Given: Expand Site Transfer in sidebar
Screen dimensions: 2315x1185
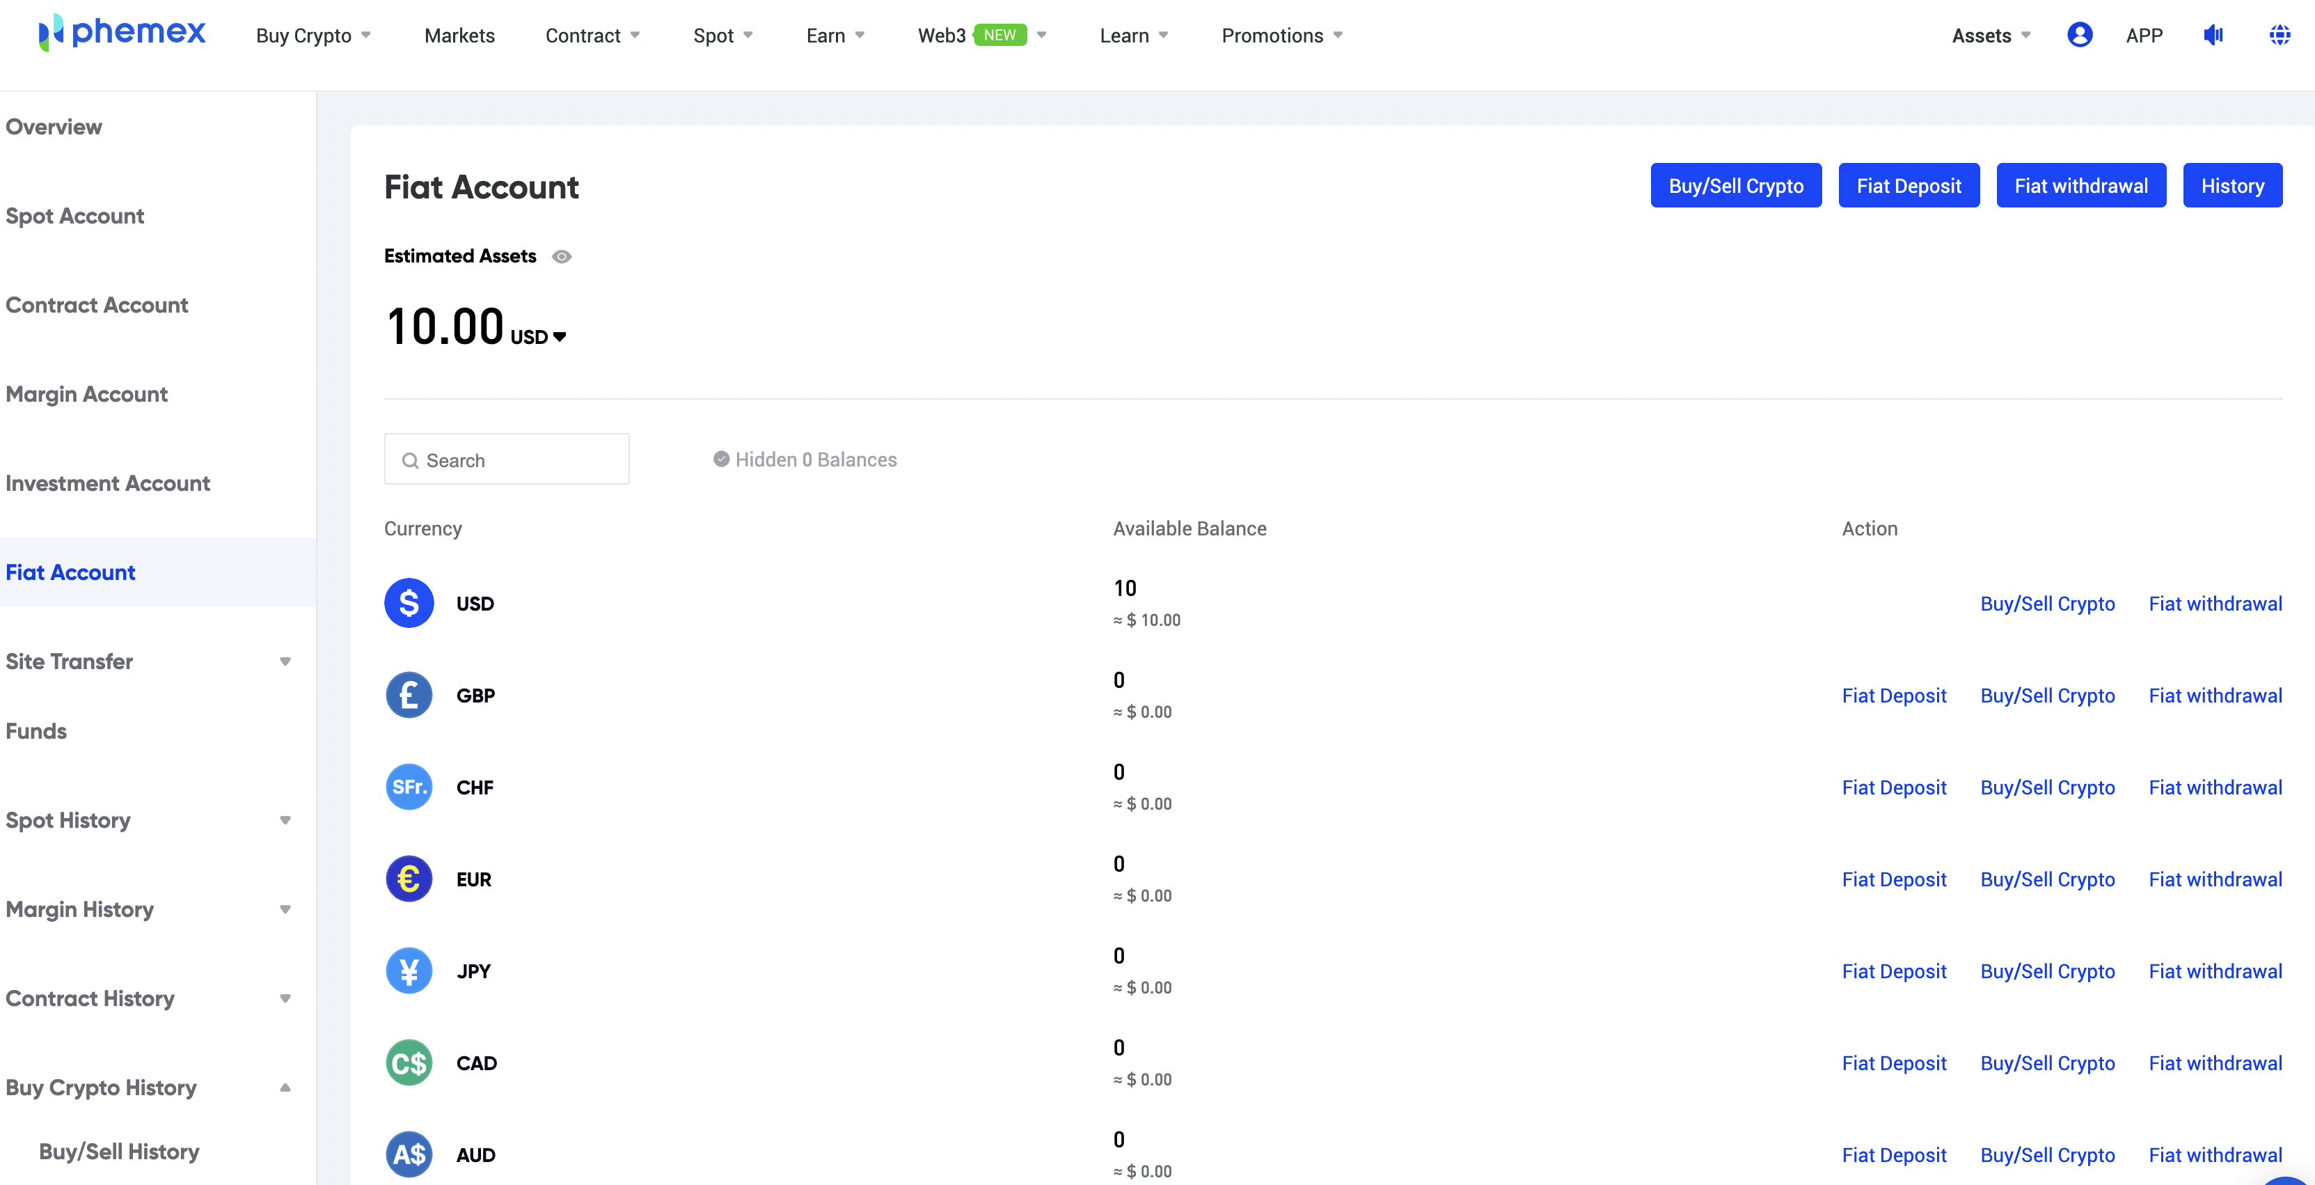Looking at the screenshot, I should click(x=285, y=661).
